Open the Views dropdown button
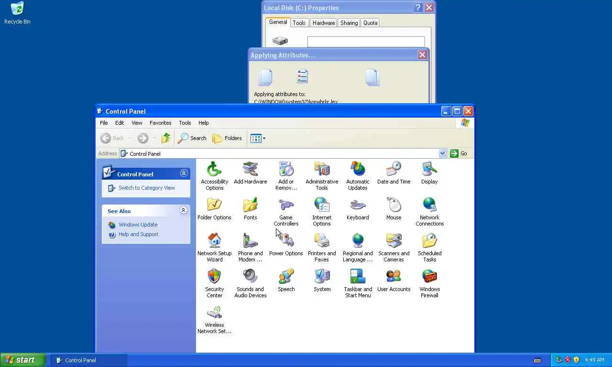The image size is (612, 367). coord(258,138)
